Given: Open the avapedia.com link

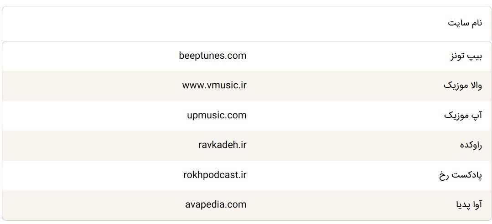Looking at the screenshot, I should [x=216, y=204].
